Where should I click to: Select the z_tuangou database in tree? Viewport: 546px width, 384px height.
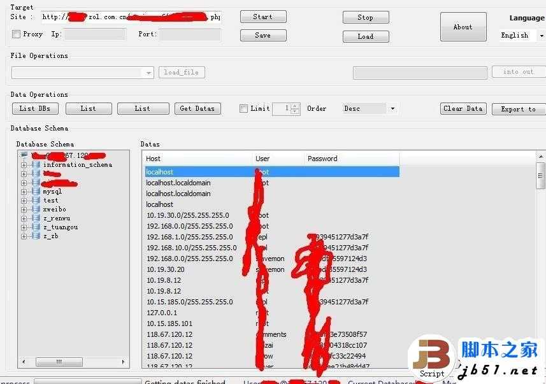click(61, 227)
